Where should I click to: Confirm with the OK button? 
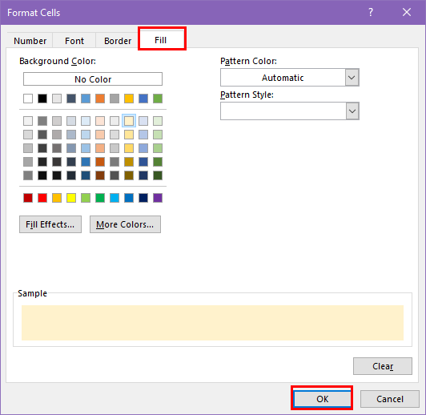click(x=322, y=399)
